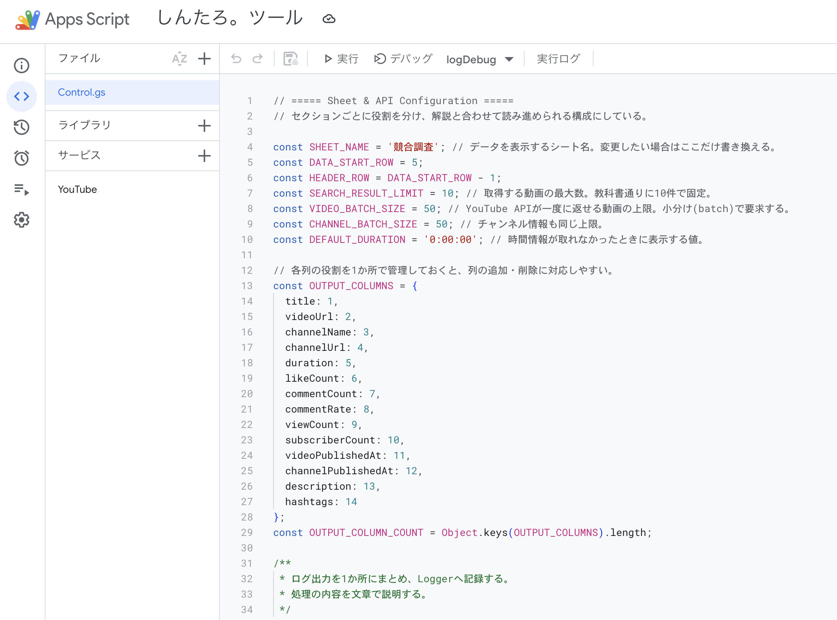This screenshot has height=620, width=837.
Task: Open the 実行ログ execution log
Action: [558, 59]
